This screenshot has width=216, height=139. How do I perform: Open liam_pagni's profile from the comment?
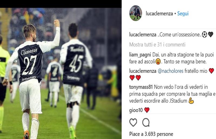140,55
